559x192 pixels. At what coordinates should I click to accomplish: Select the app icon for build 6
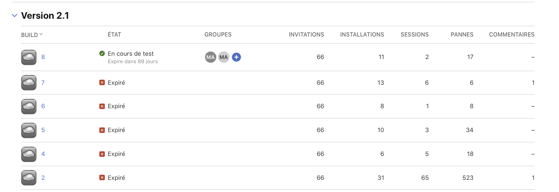click(29, 106)
